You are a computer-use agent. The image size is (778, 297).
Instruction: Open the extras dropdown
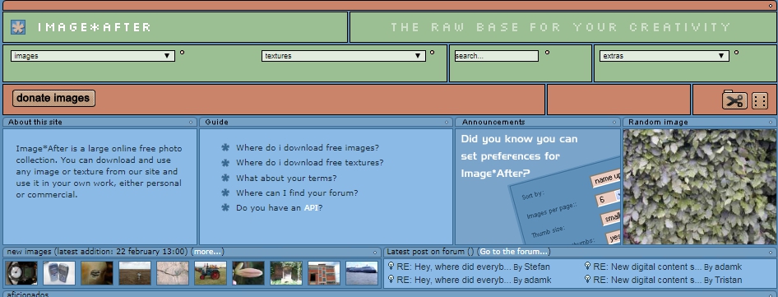665,56
